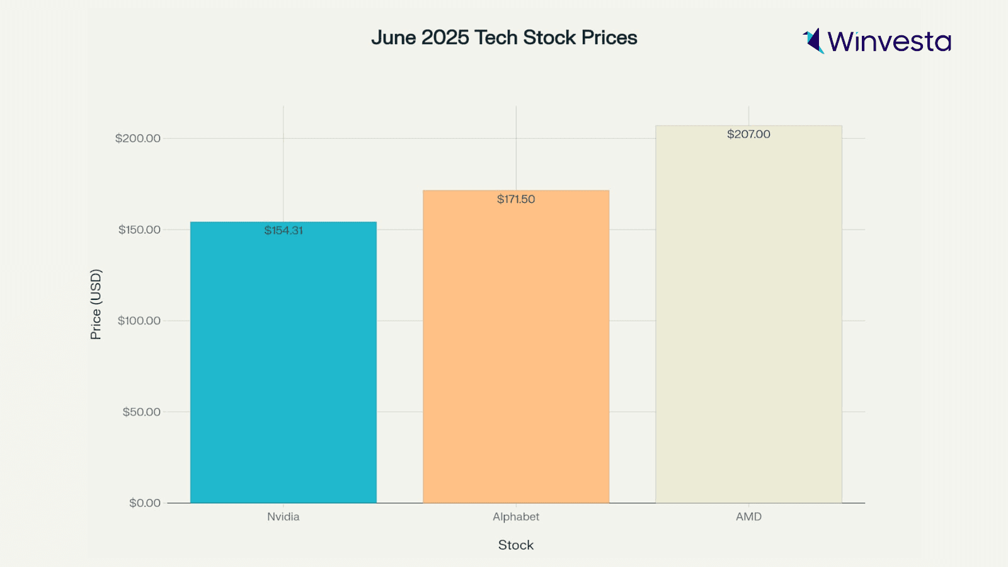Click the $100.00 y-axis tick label
1008x567 pixels.
tap(139, 321)
